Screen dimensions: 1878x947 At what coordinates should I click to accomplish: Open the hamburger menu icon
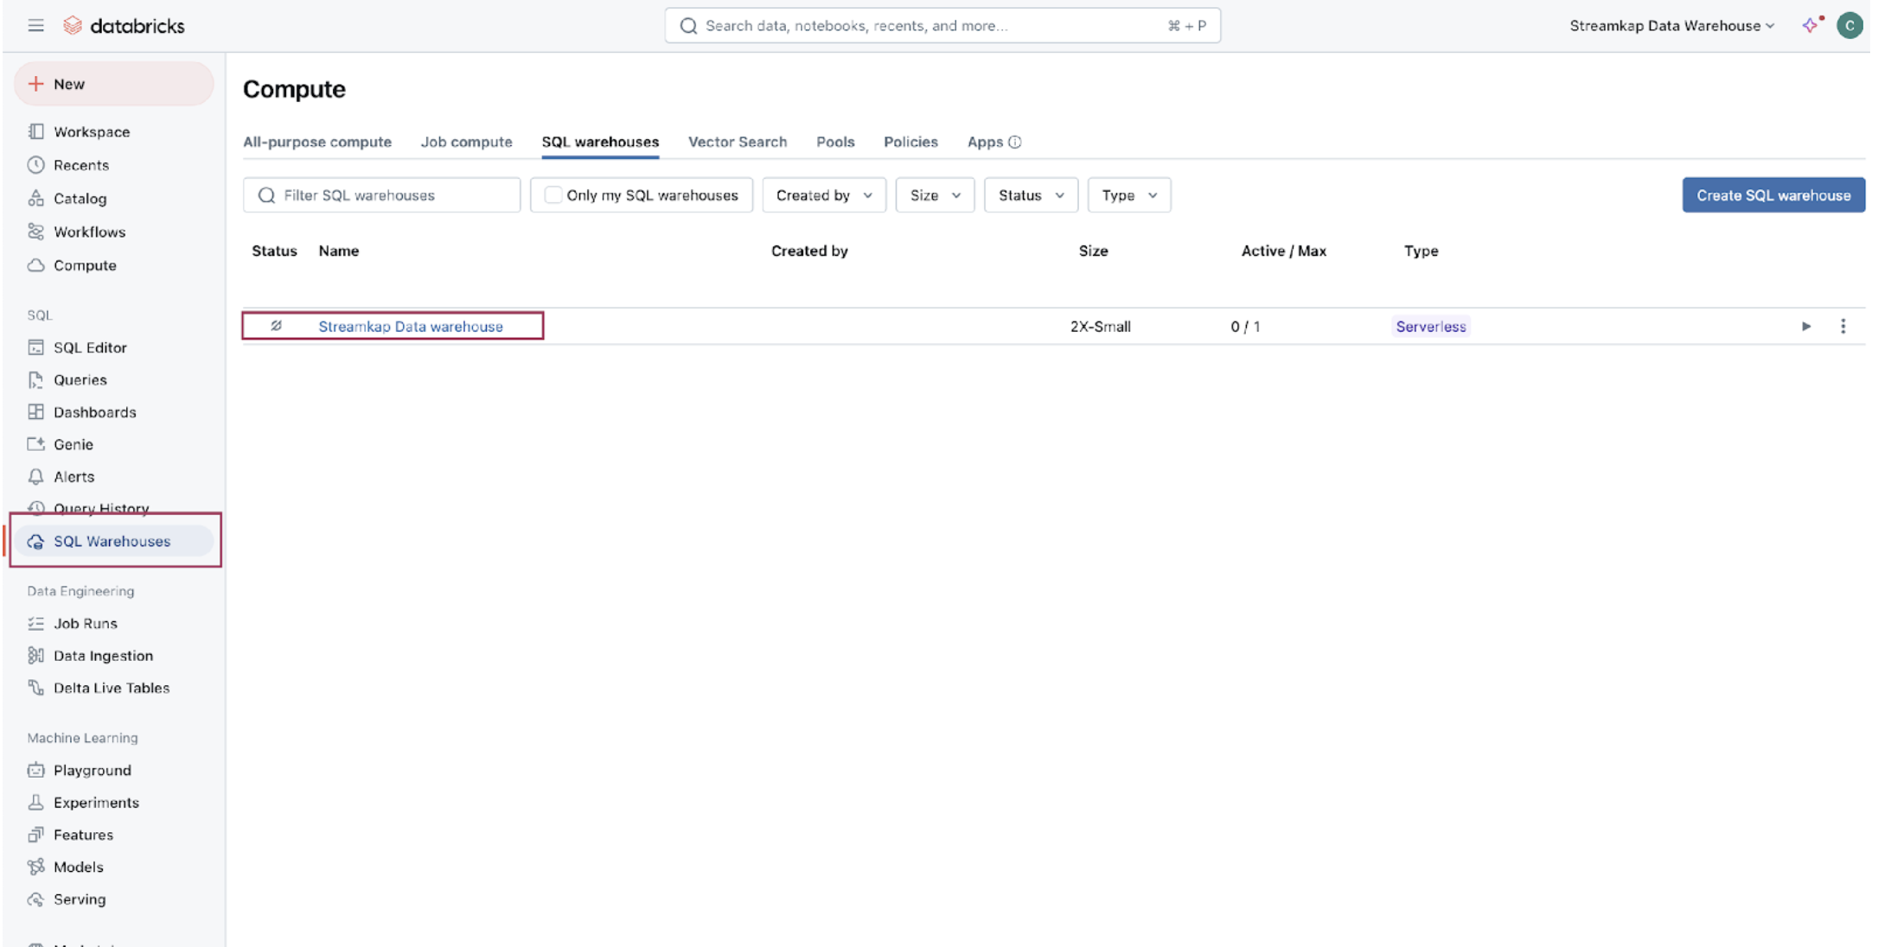35,26
